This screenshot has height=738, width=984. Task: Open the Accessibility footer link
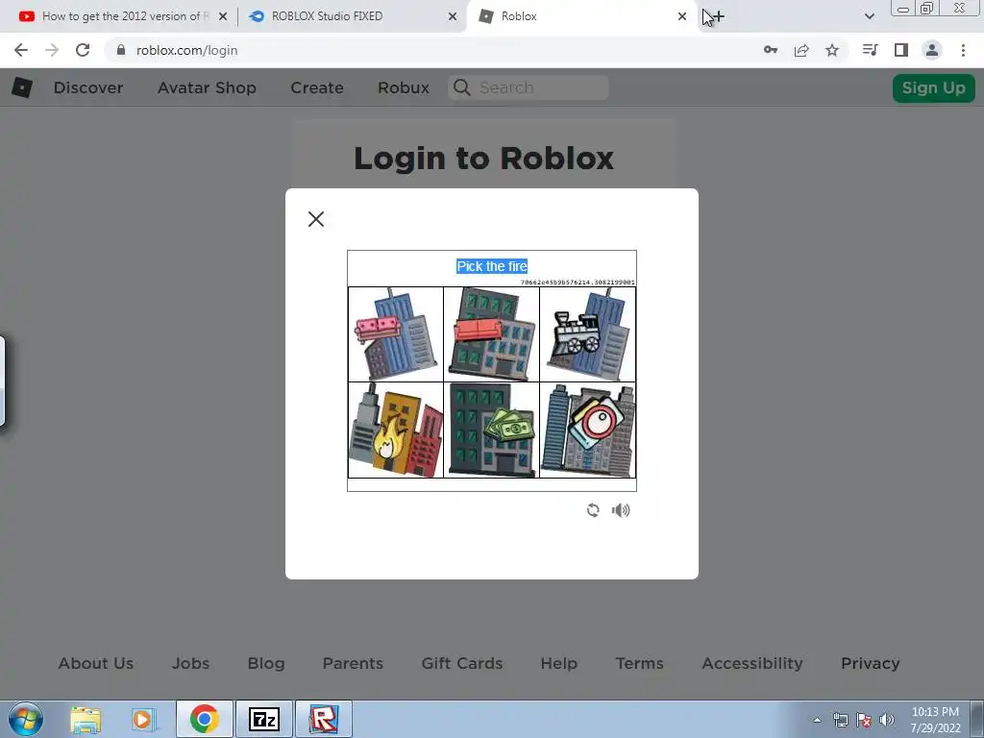point(752,663)
